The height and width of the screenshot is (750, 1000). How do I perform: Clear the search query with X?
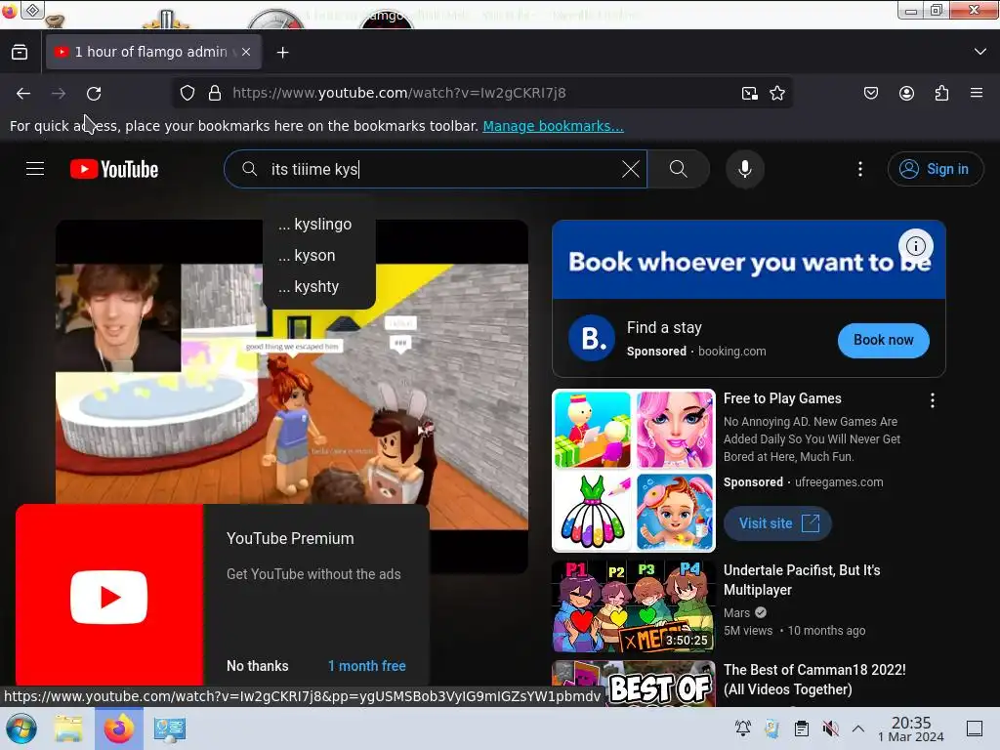(630, 169)
